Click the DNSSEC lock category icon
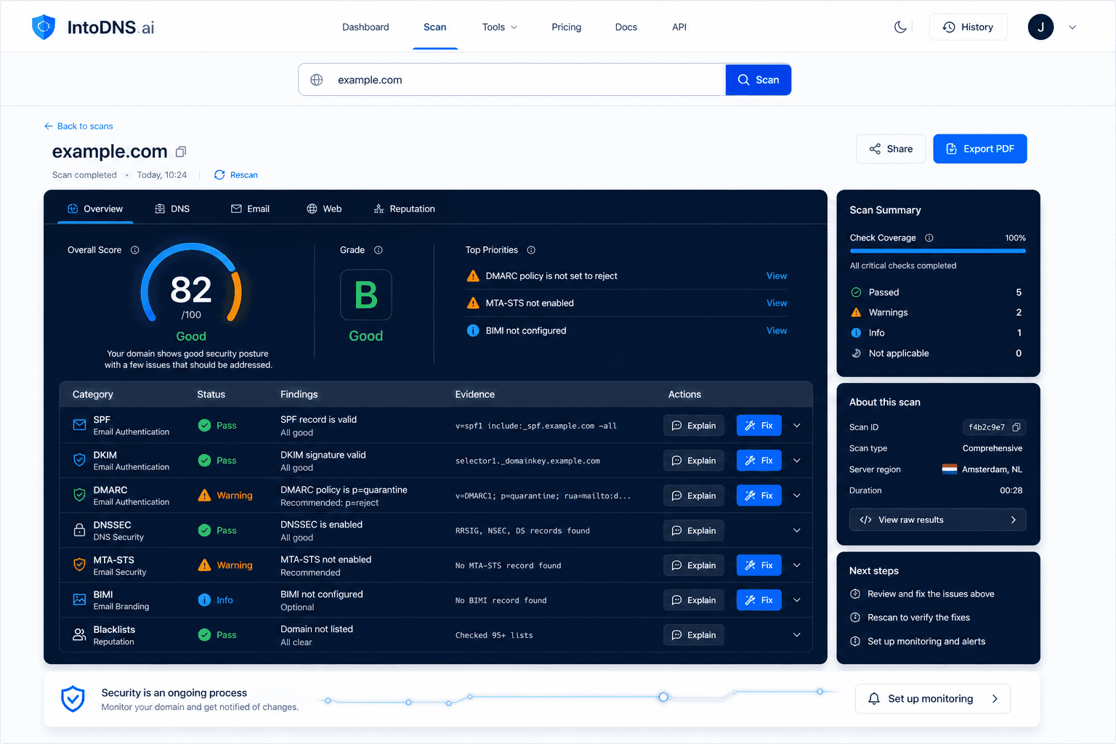Screen dimensions: 1116x744 (x=79, y=530)
